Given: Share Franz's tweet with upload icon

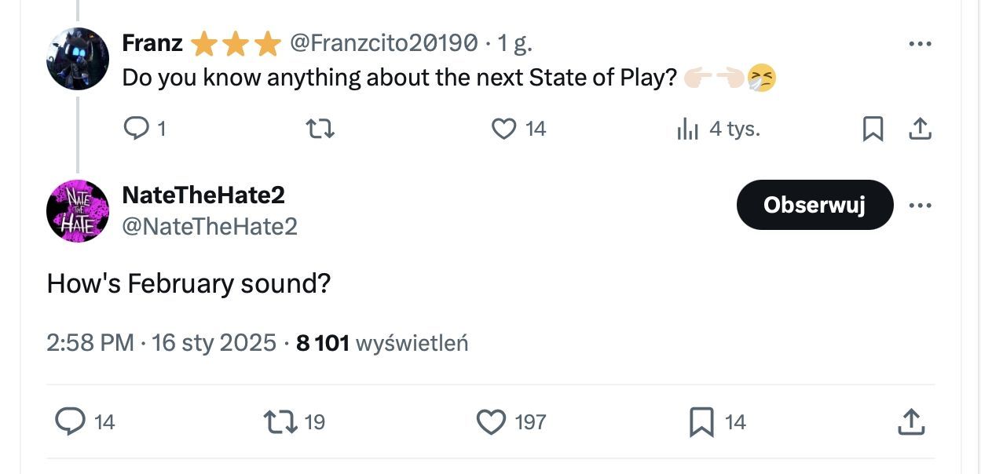Looking at the screenshot, I should click(x=920, y=129).
